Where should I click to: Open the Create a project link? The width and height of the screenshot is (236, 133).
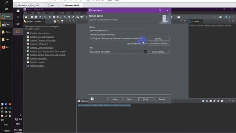click(x=38, y=62)
